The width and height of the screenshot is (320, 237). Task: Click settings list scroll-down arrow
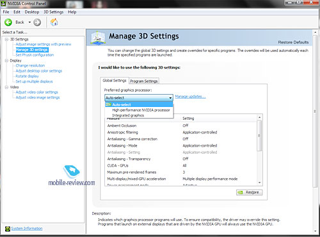coord(259,183)
